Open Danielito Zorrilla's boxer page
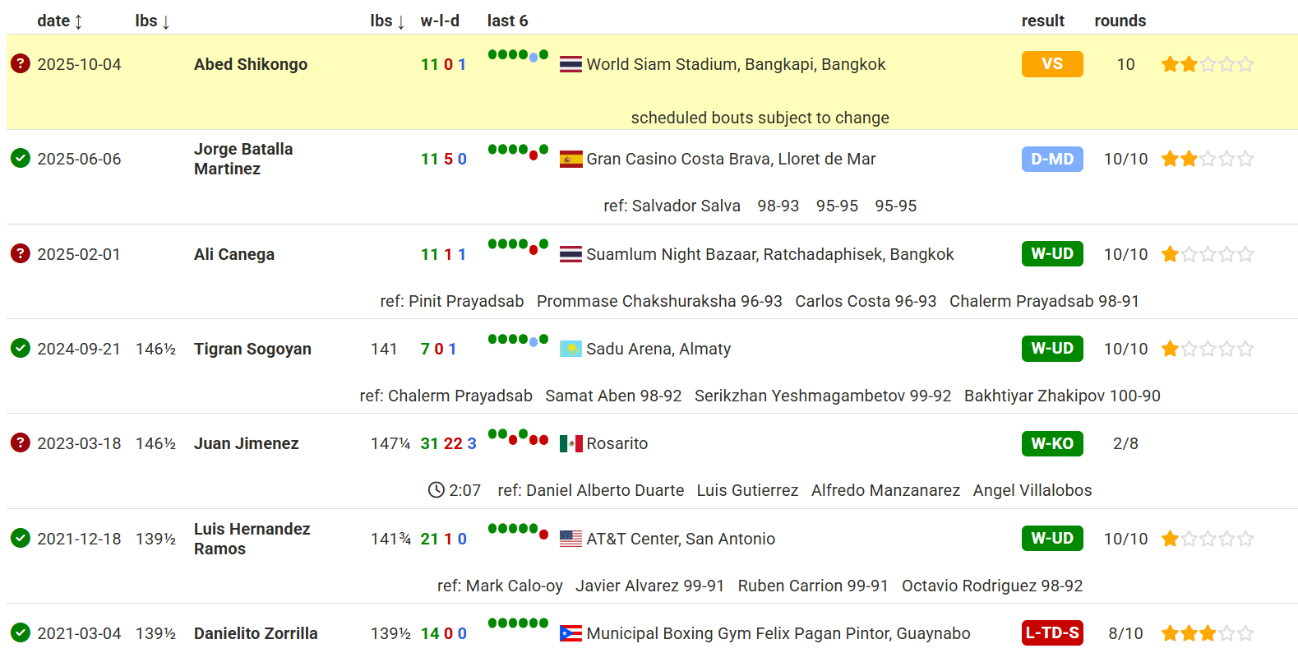The width and height of the screenshot is (1298, 667). click(x=256, y=633)
